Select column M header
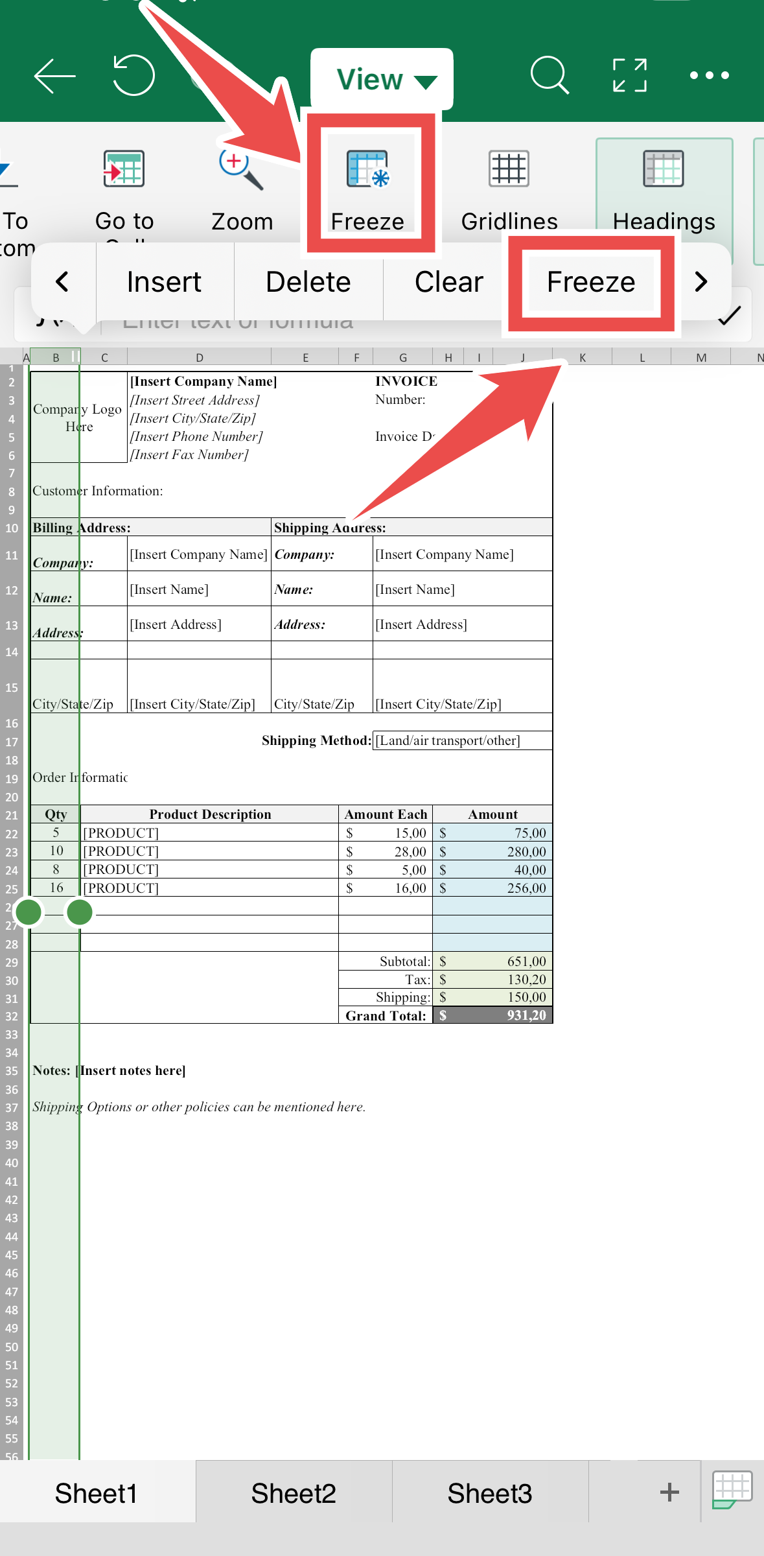 click(x=701, y=357)
